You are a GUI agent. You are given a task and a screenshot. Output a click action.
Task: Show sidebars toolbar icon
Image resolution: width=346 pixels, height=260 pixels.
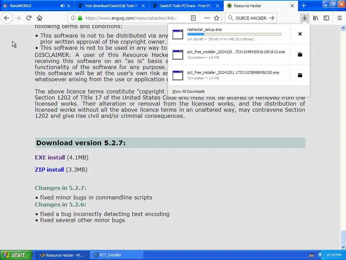tap(326, 18)
